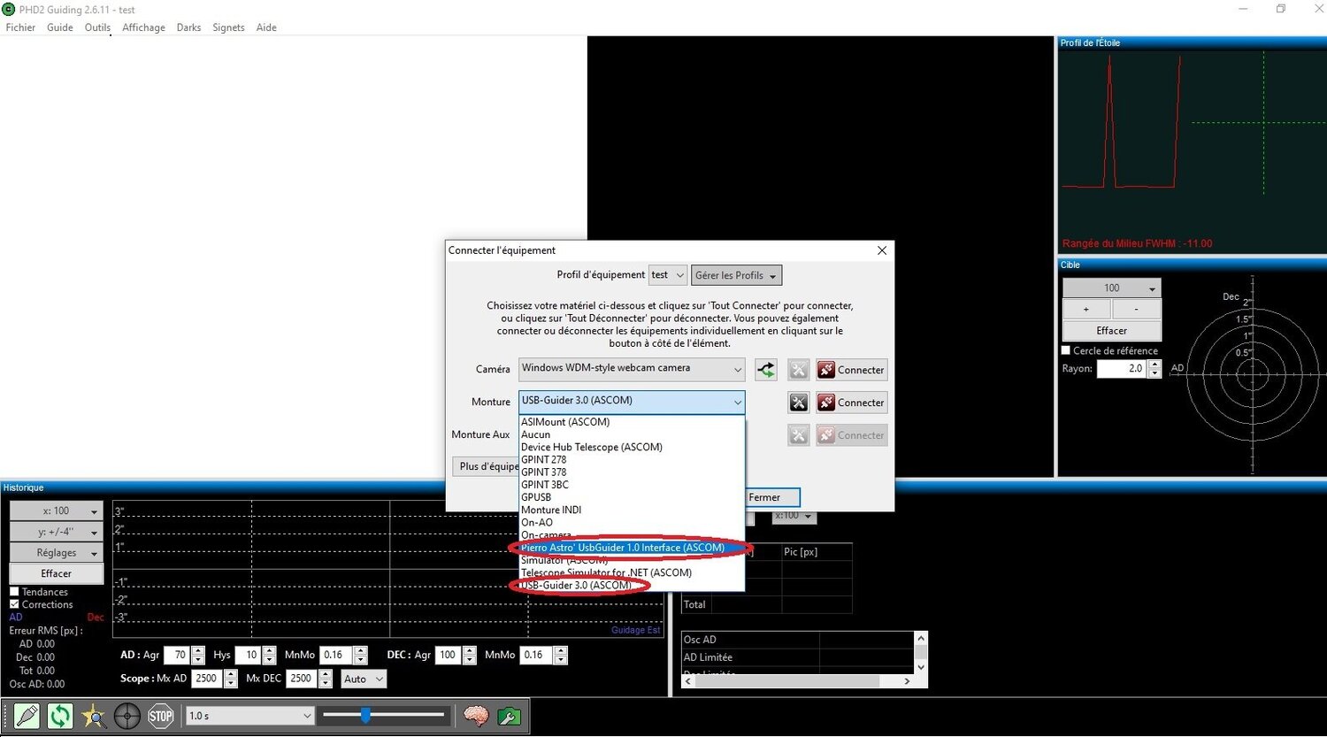Auto-select a guide star with star icon
The height and width of the screenshot is (737, 1327).
tap(94, 716)
